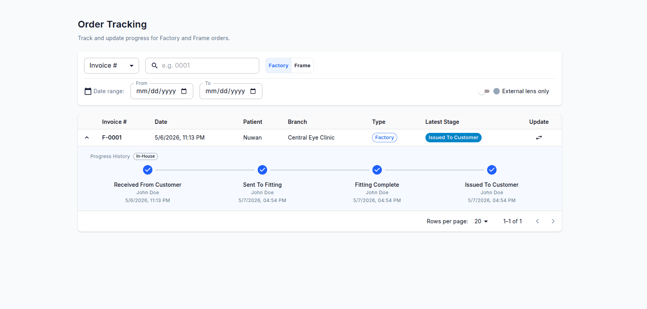
Task: Click the Progress History label
Action: pyautogui.click(x=110, y=156)
